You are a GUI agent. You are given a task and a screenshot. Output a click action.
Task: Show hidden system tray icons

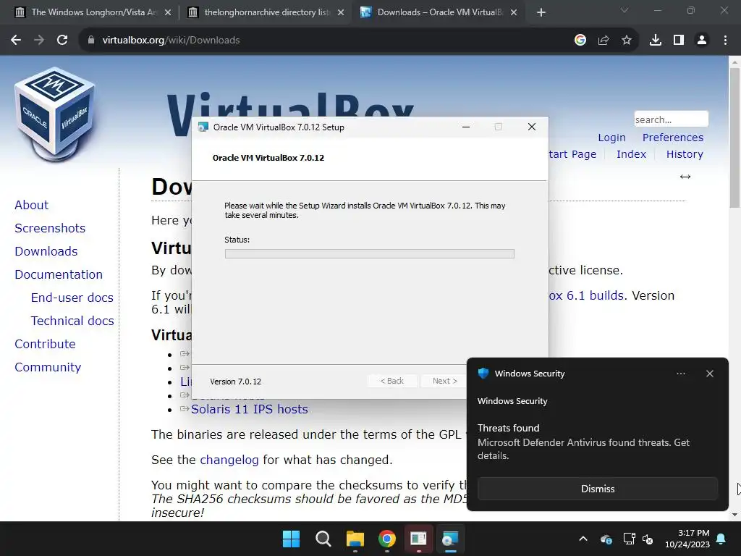pyautogui.click(x=583, y=539)
